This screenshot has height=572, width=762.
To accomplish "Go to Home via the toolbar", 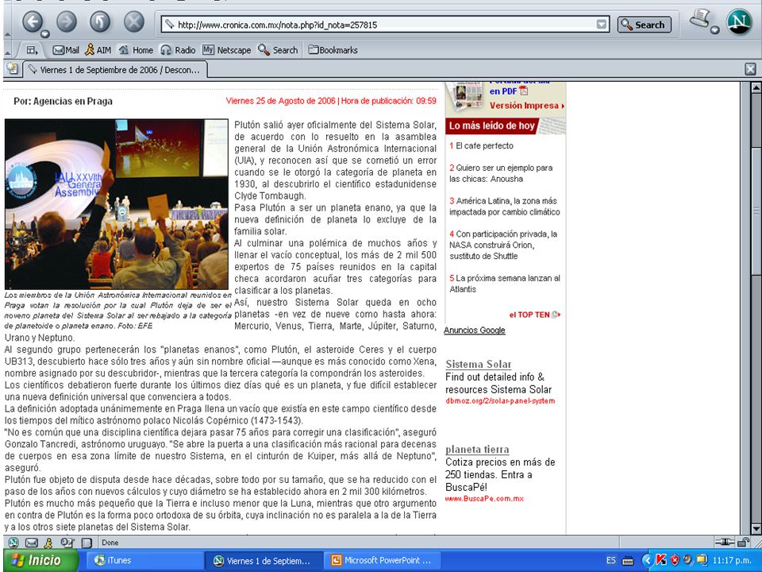I will (136, 49).
